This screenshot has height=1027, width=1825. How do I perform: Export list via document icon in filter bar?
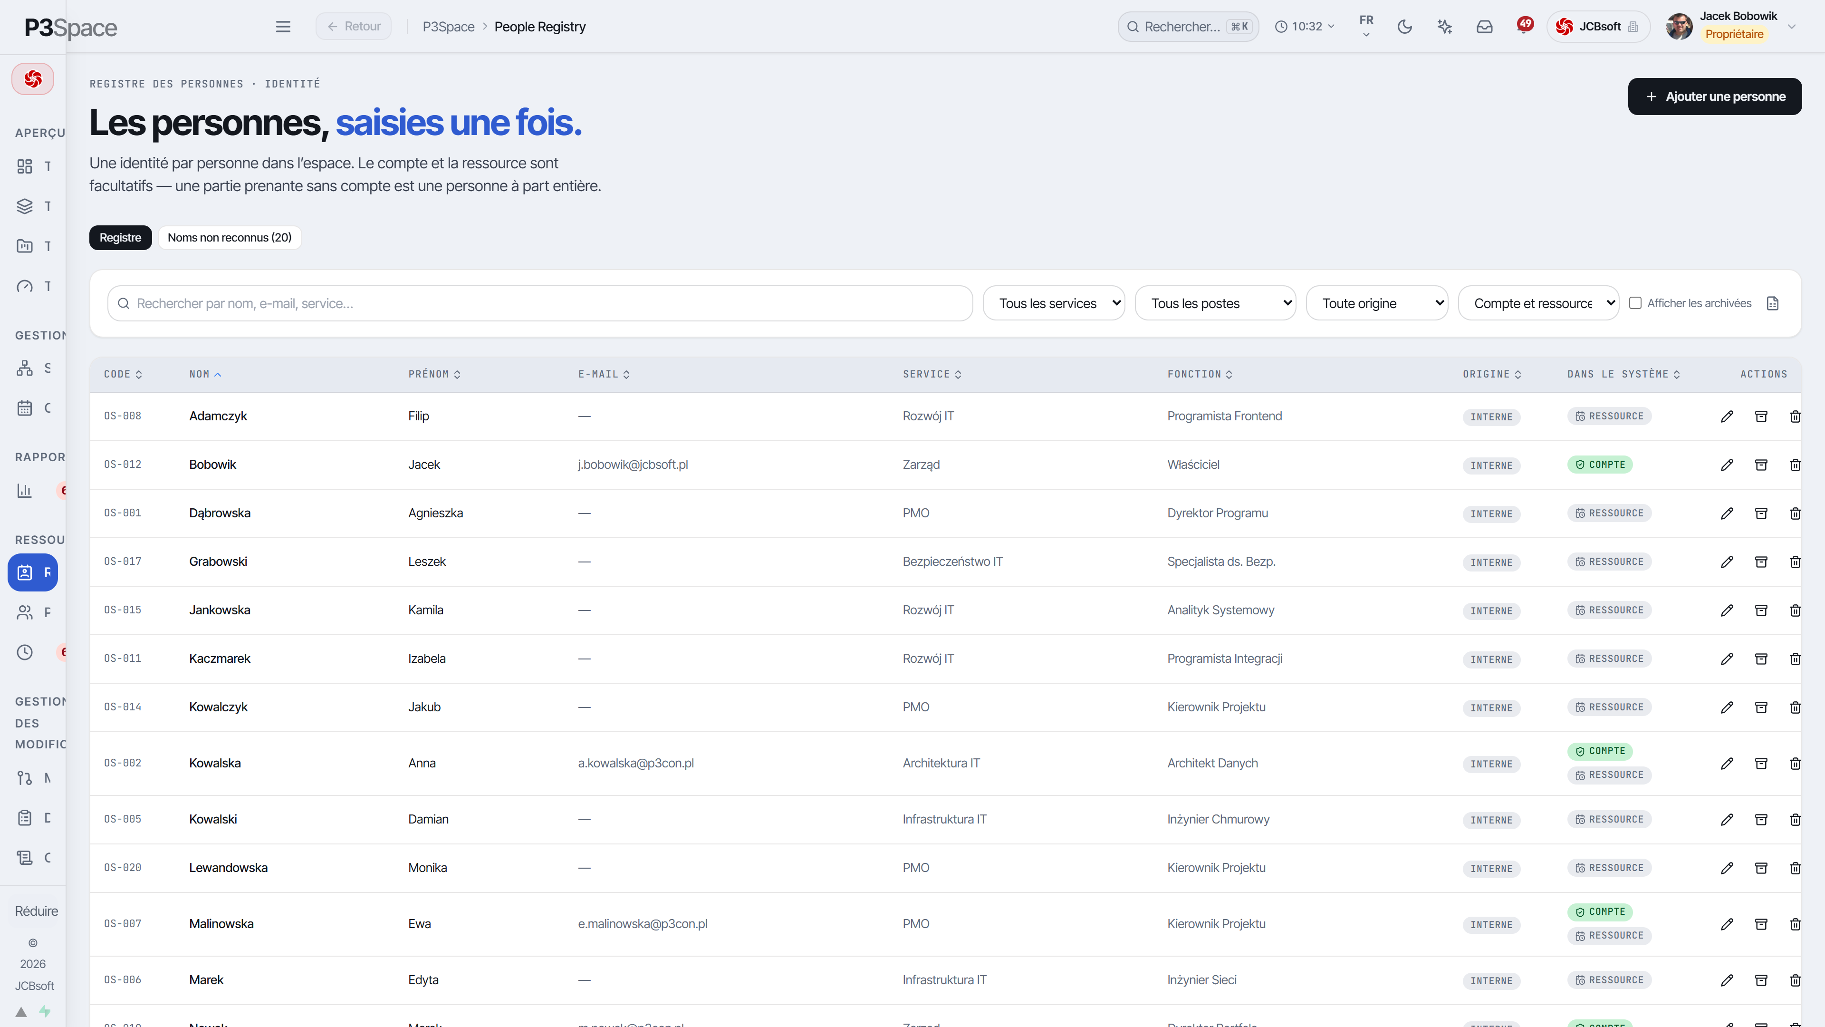[x=1773, y=303]
